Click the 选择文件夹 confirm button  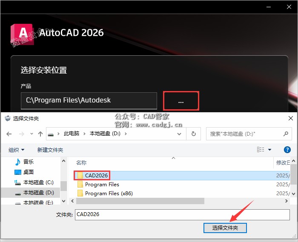(225, 228)
